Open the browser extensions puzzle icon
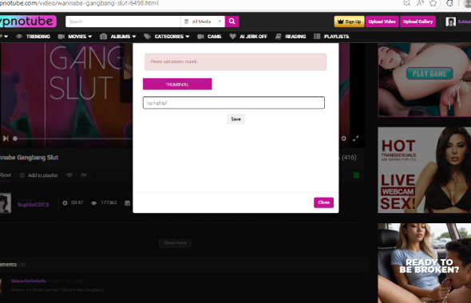This screenshot has width=471, height=303. coord(449,3)
